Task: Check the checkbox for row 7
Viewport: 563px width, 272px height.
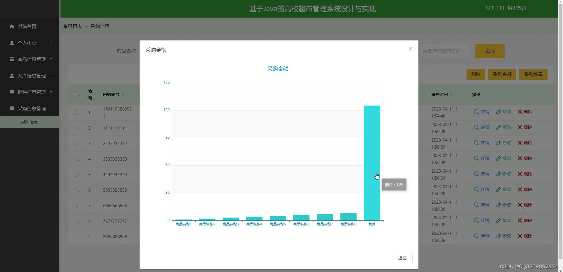Action: coord(76,206)
